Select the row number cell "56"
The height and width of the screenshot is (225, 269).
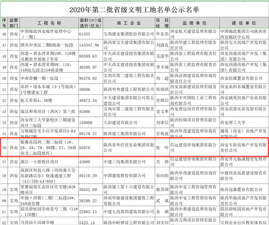(x=4, y=148)
